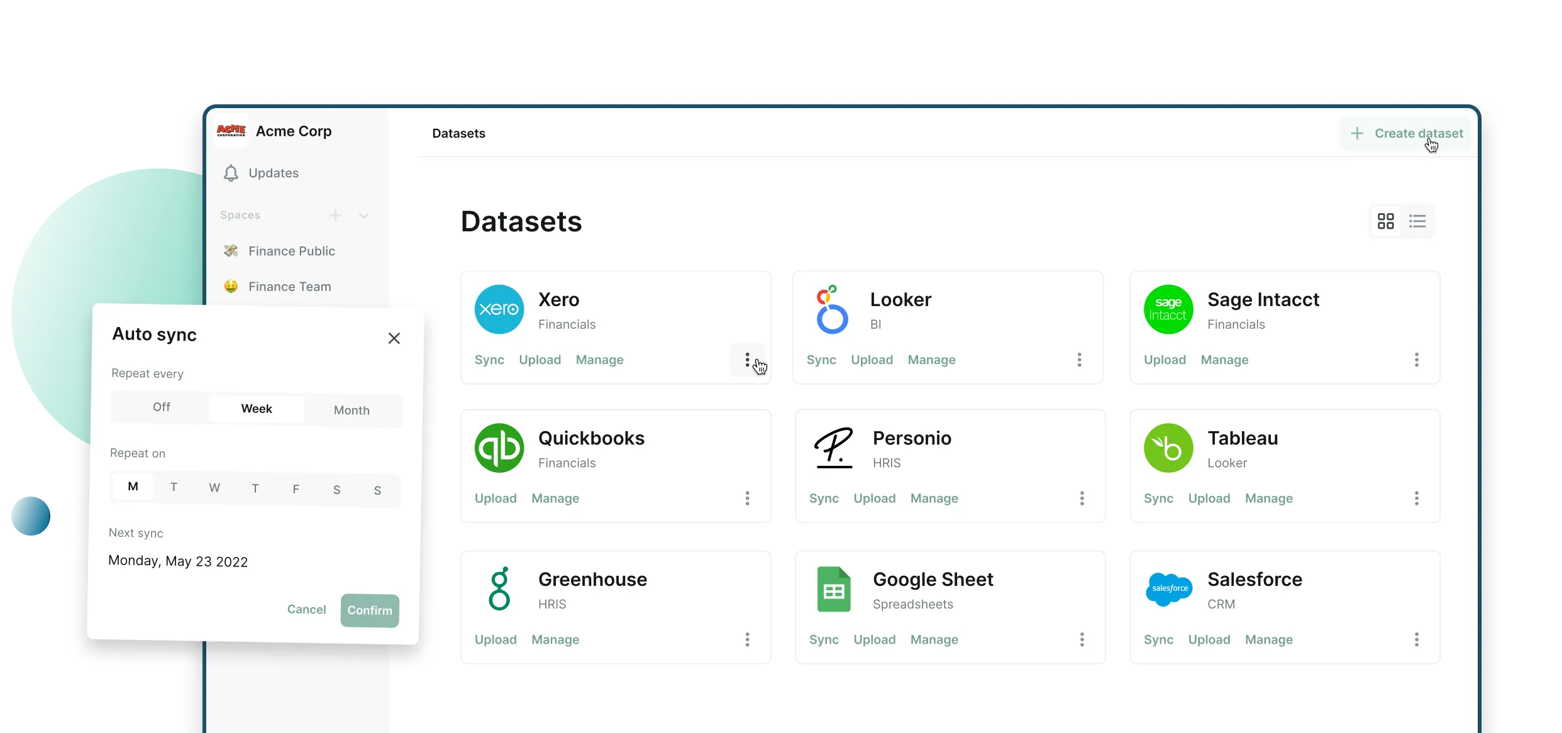Sync the Personio dataset

point(824,499)
